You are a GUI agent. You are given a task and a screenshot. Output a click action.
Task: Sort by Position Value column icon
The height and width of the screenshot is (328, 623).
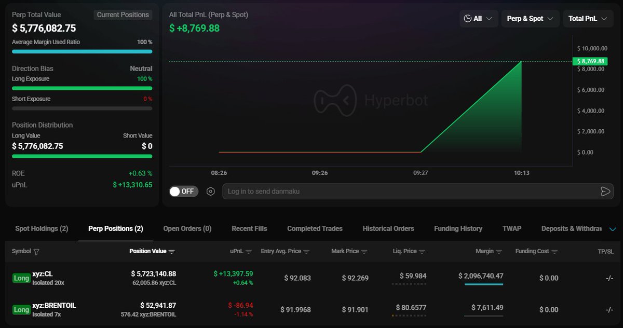172,252
